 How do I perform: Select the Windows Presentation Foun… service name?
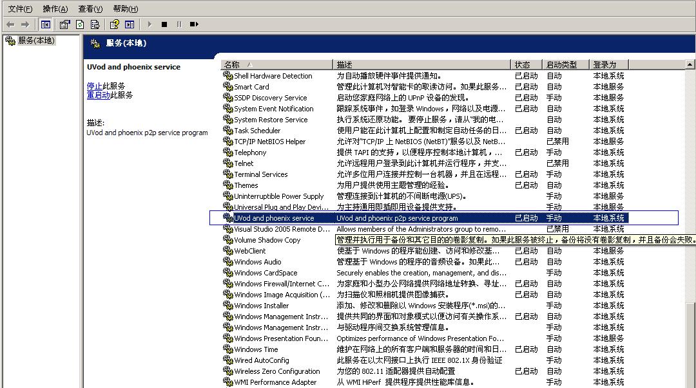tap(282, 338)
